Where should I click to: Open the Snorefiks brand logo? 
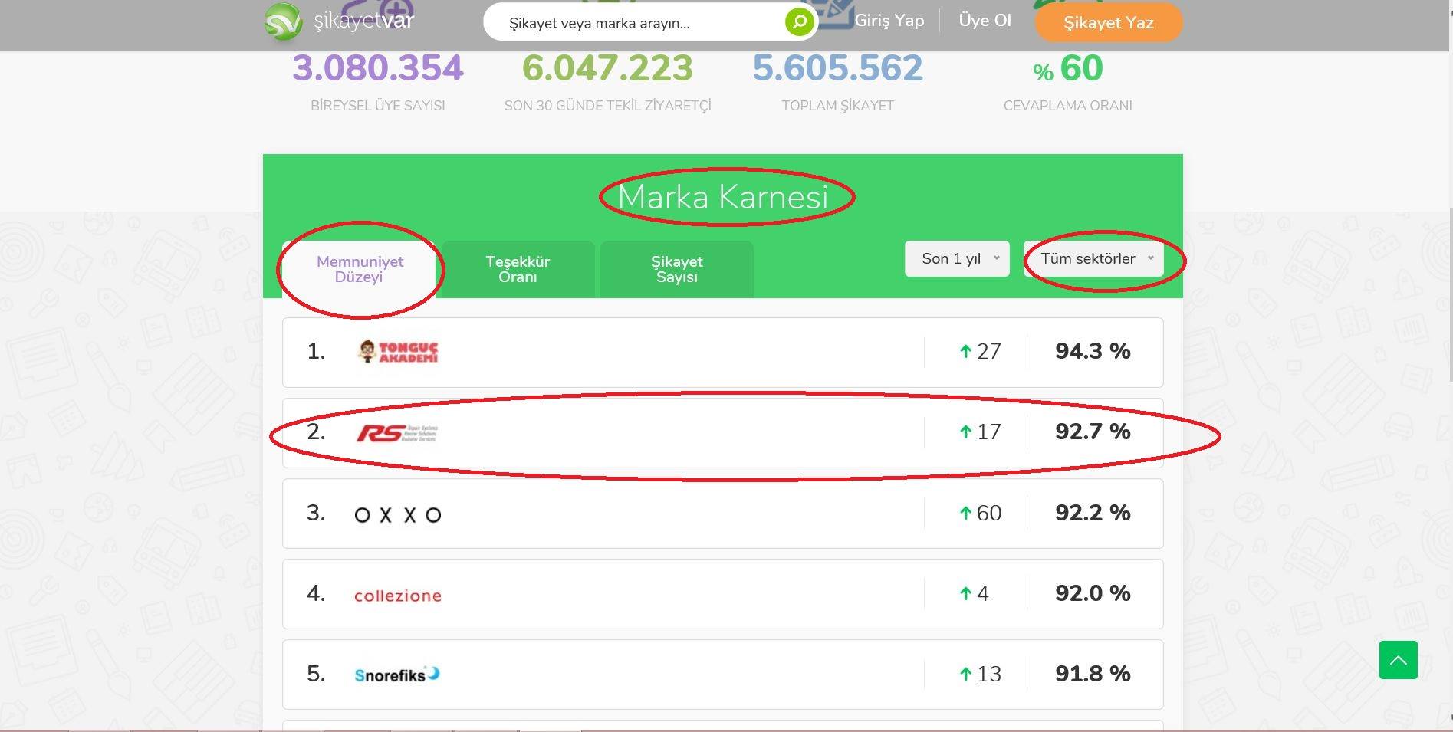click(397, 675)
